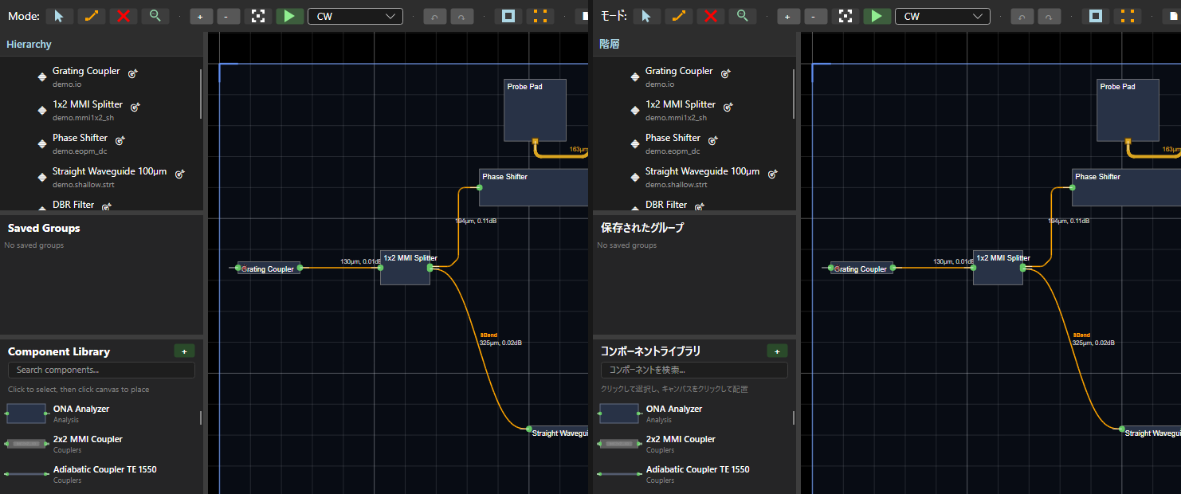1181x494 pixels.
Task: Click the plus zoom-in button in Japanese window toolbar
Action: (x=787, y=17)
